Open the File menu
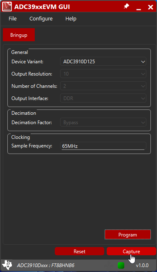 tap(13, 18)
